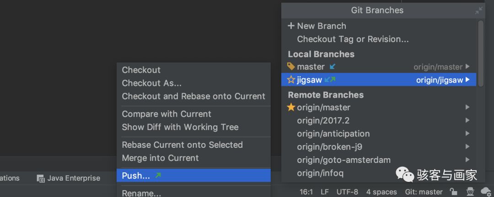Image resolution: width=494 pixels, height=197 pixels.
Task: Toggle the read-only lock icon in status bar
Action: point(453,192)
